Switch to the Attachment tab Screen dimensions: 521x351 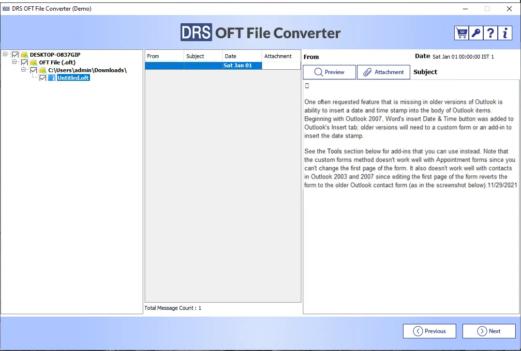[x=384, y=72]
